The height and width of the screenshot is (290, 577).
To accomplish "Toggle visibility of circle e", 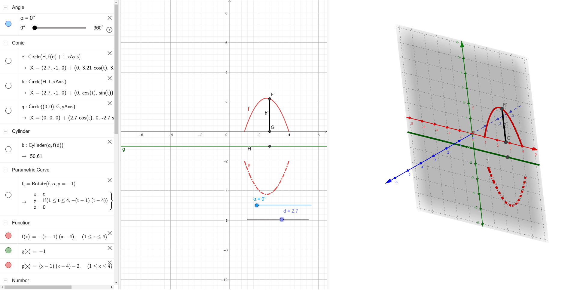I will (8, 61).
